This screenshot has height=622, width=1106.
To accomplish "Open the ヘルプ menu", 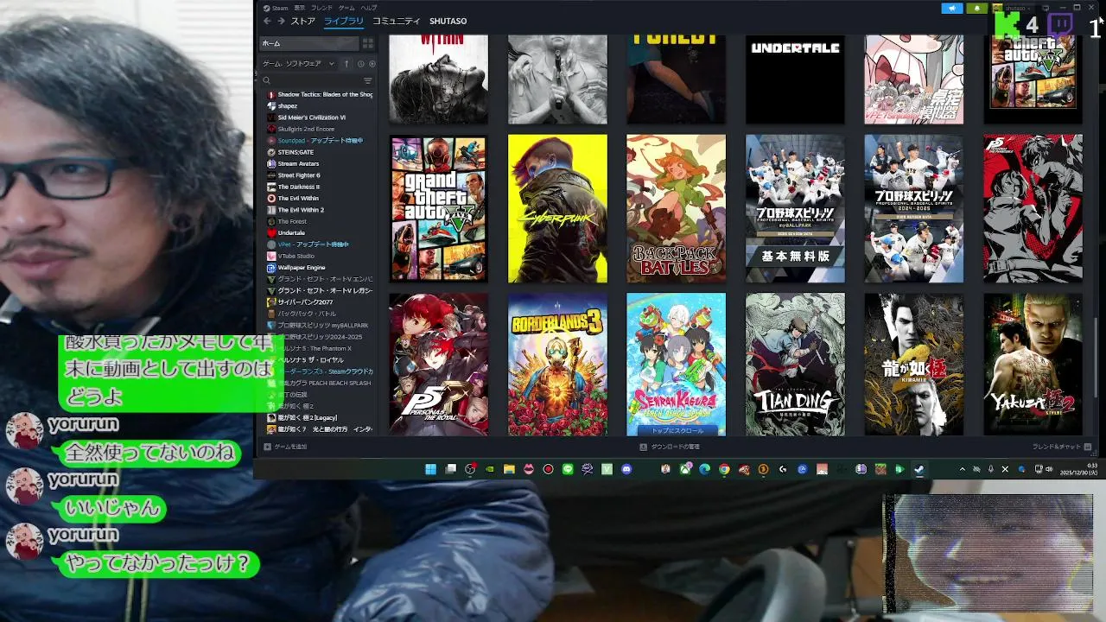I will pos(369,8).
